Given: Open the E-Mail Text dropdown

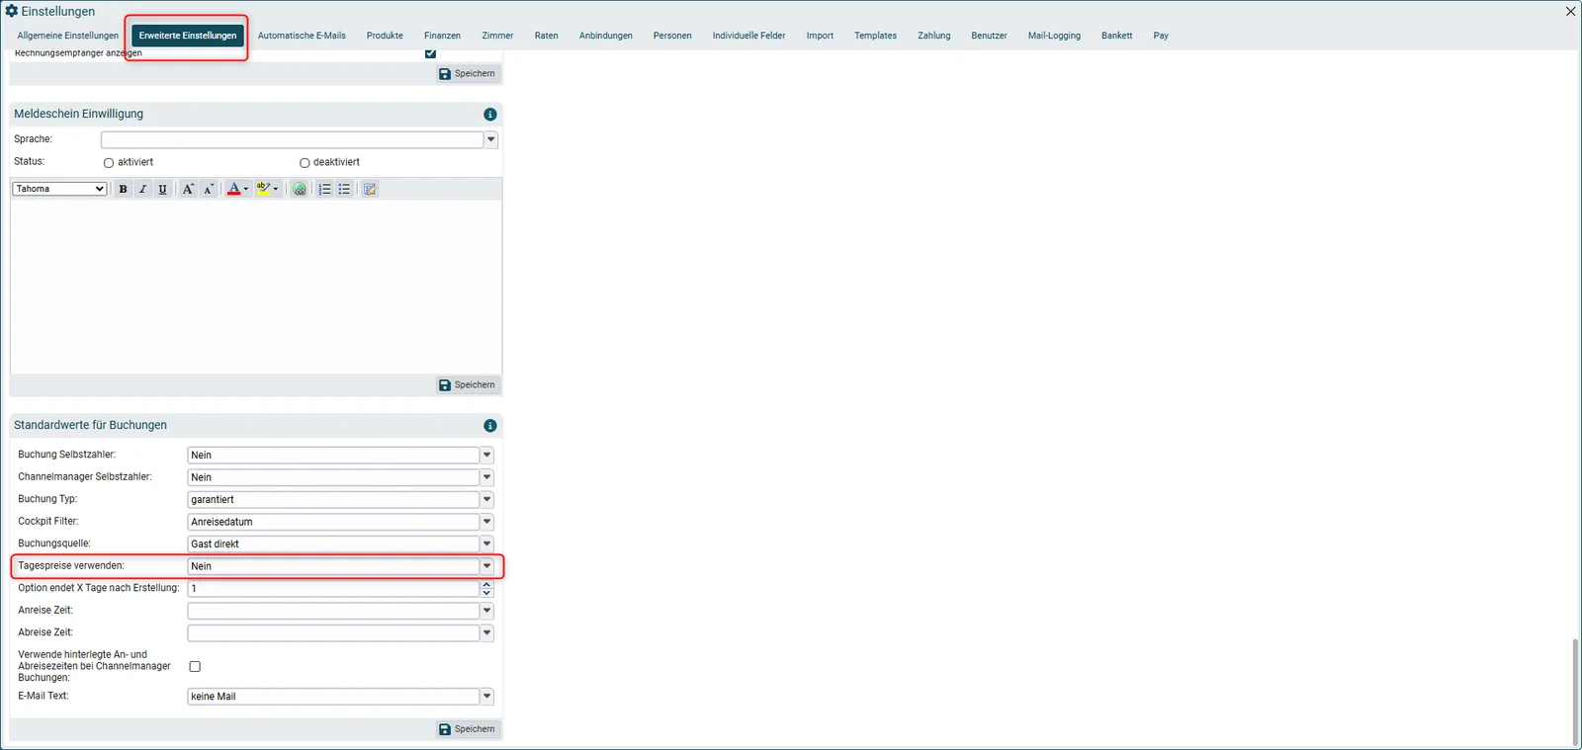Looking at the screenshot, I should point(486,697).
